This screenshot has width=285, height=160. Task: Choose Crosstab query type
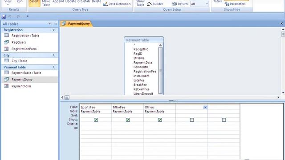coord(83,1)
